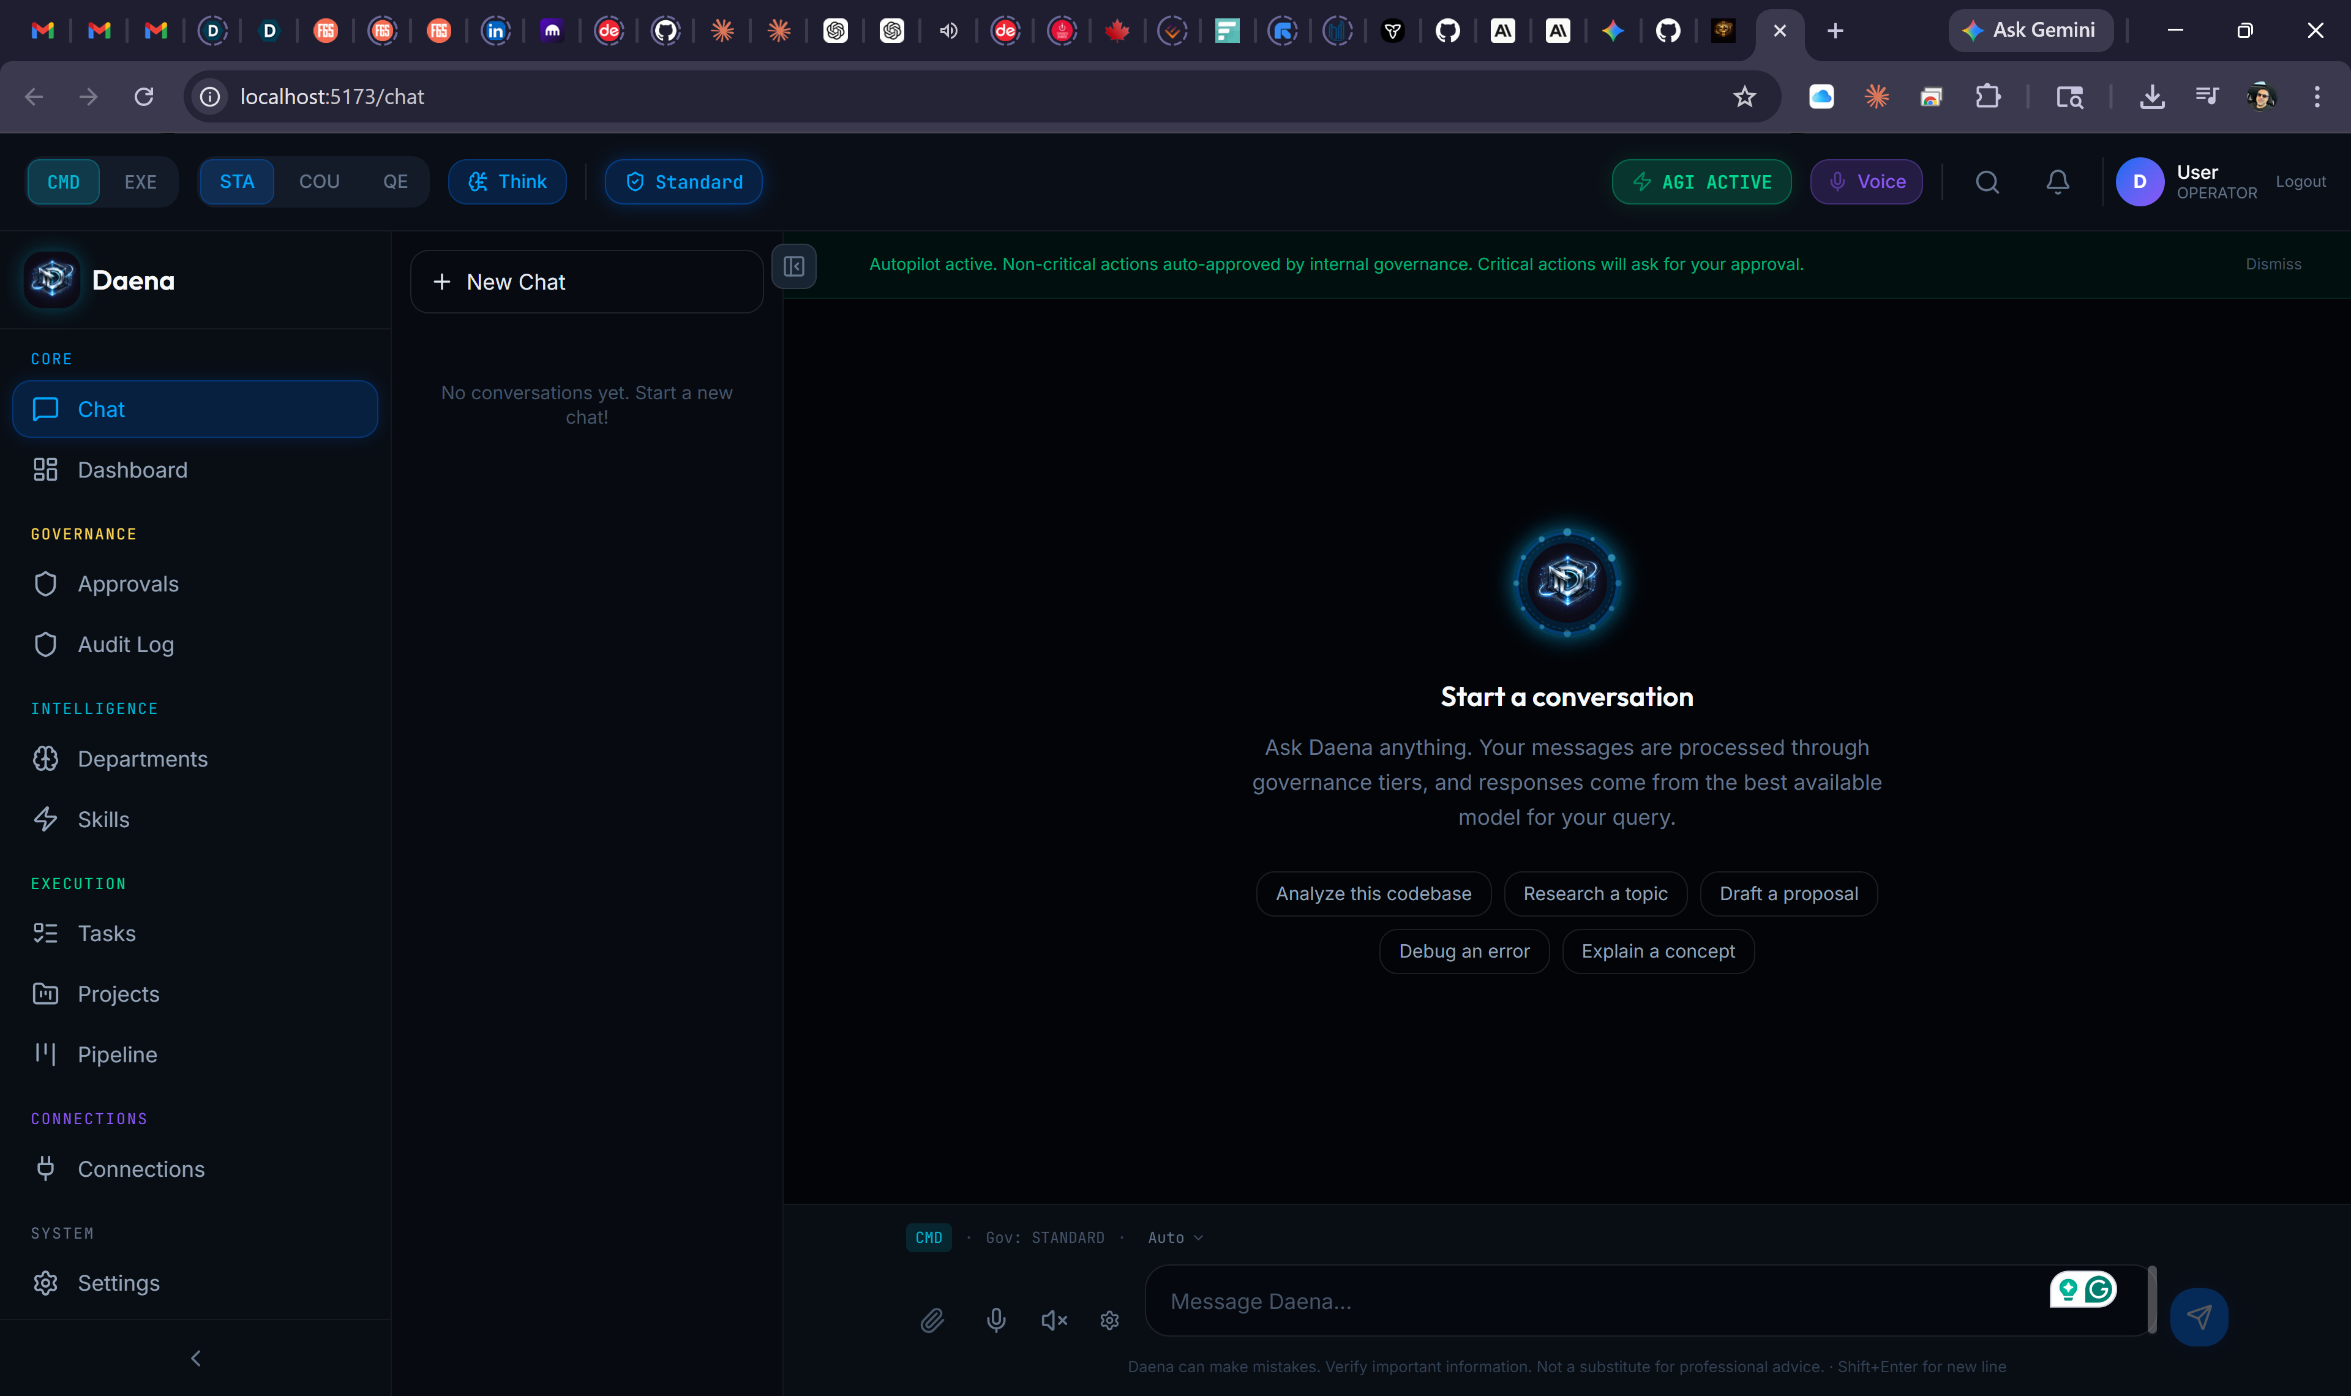Screen dimensions: 2351x1396
Task: Toggle the Voice mode button
Action: [1865, 182]
